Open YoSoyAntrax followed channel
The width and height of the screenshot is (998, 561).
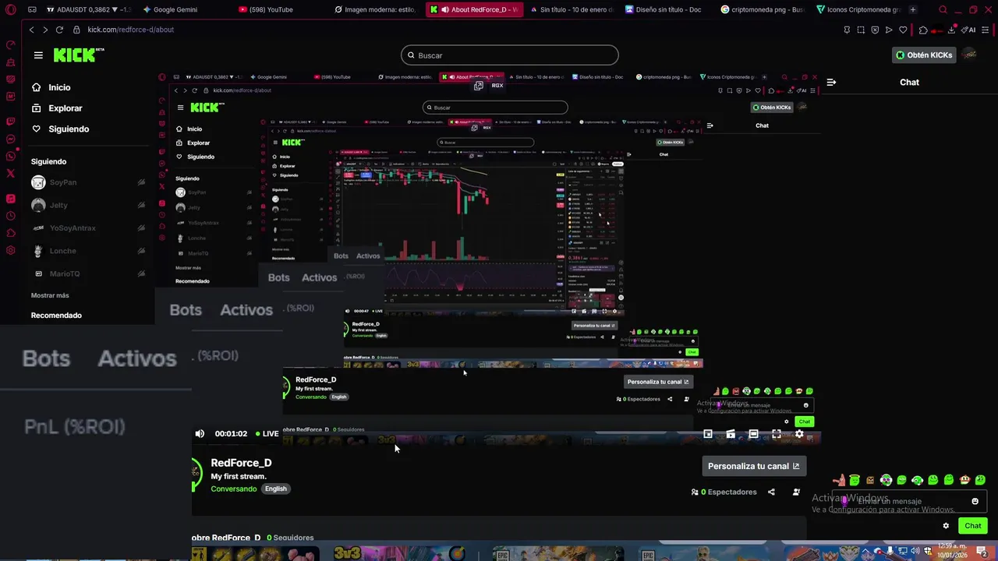pos(88,228)
